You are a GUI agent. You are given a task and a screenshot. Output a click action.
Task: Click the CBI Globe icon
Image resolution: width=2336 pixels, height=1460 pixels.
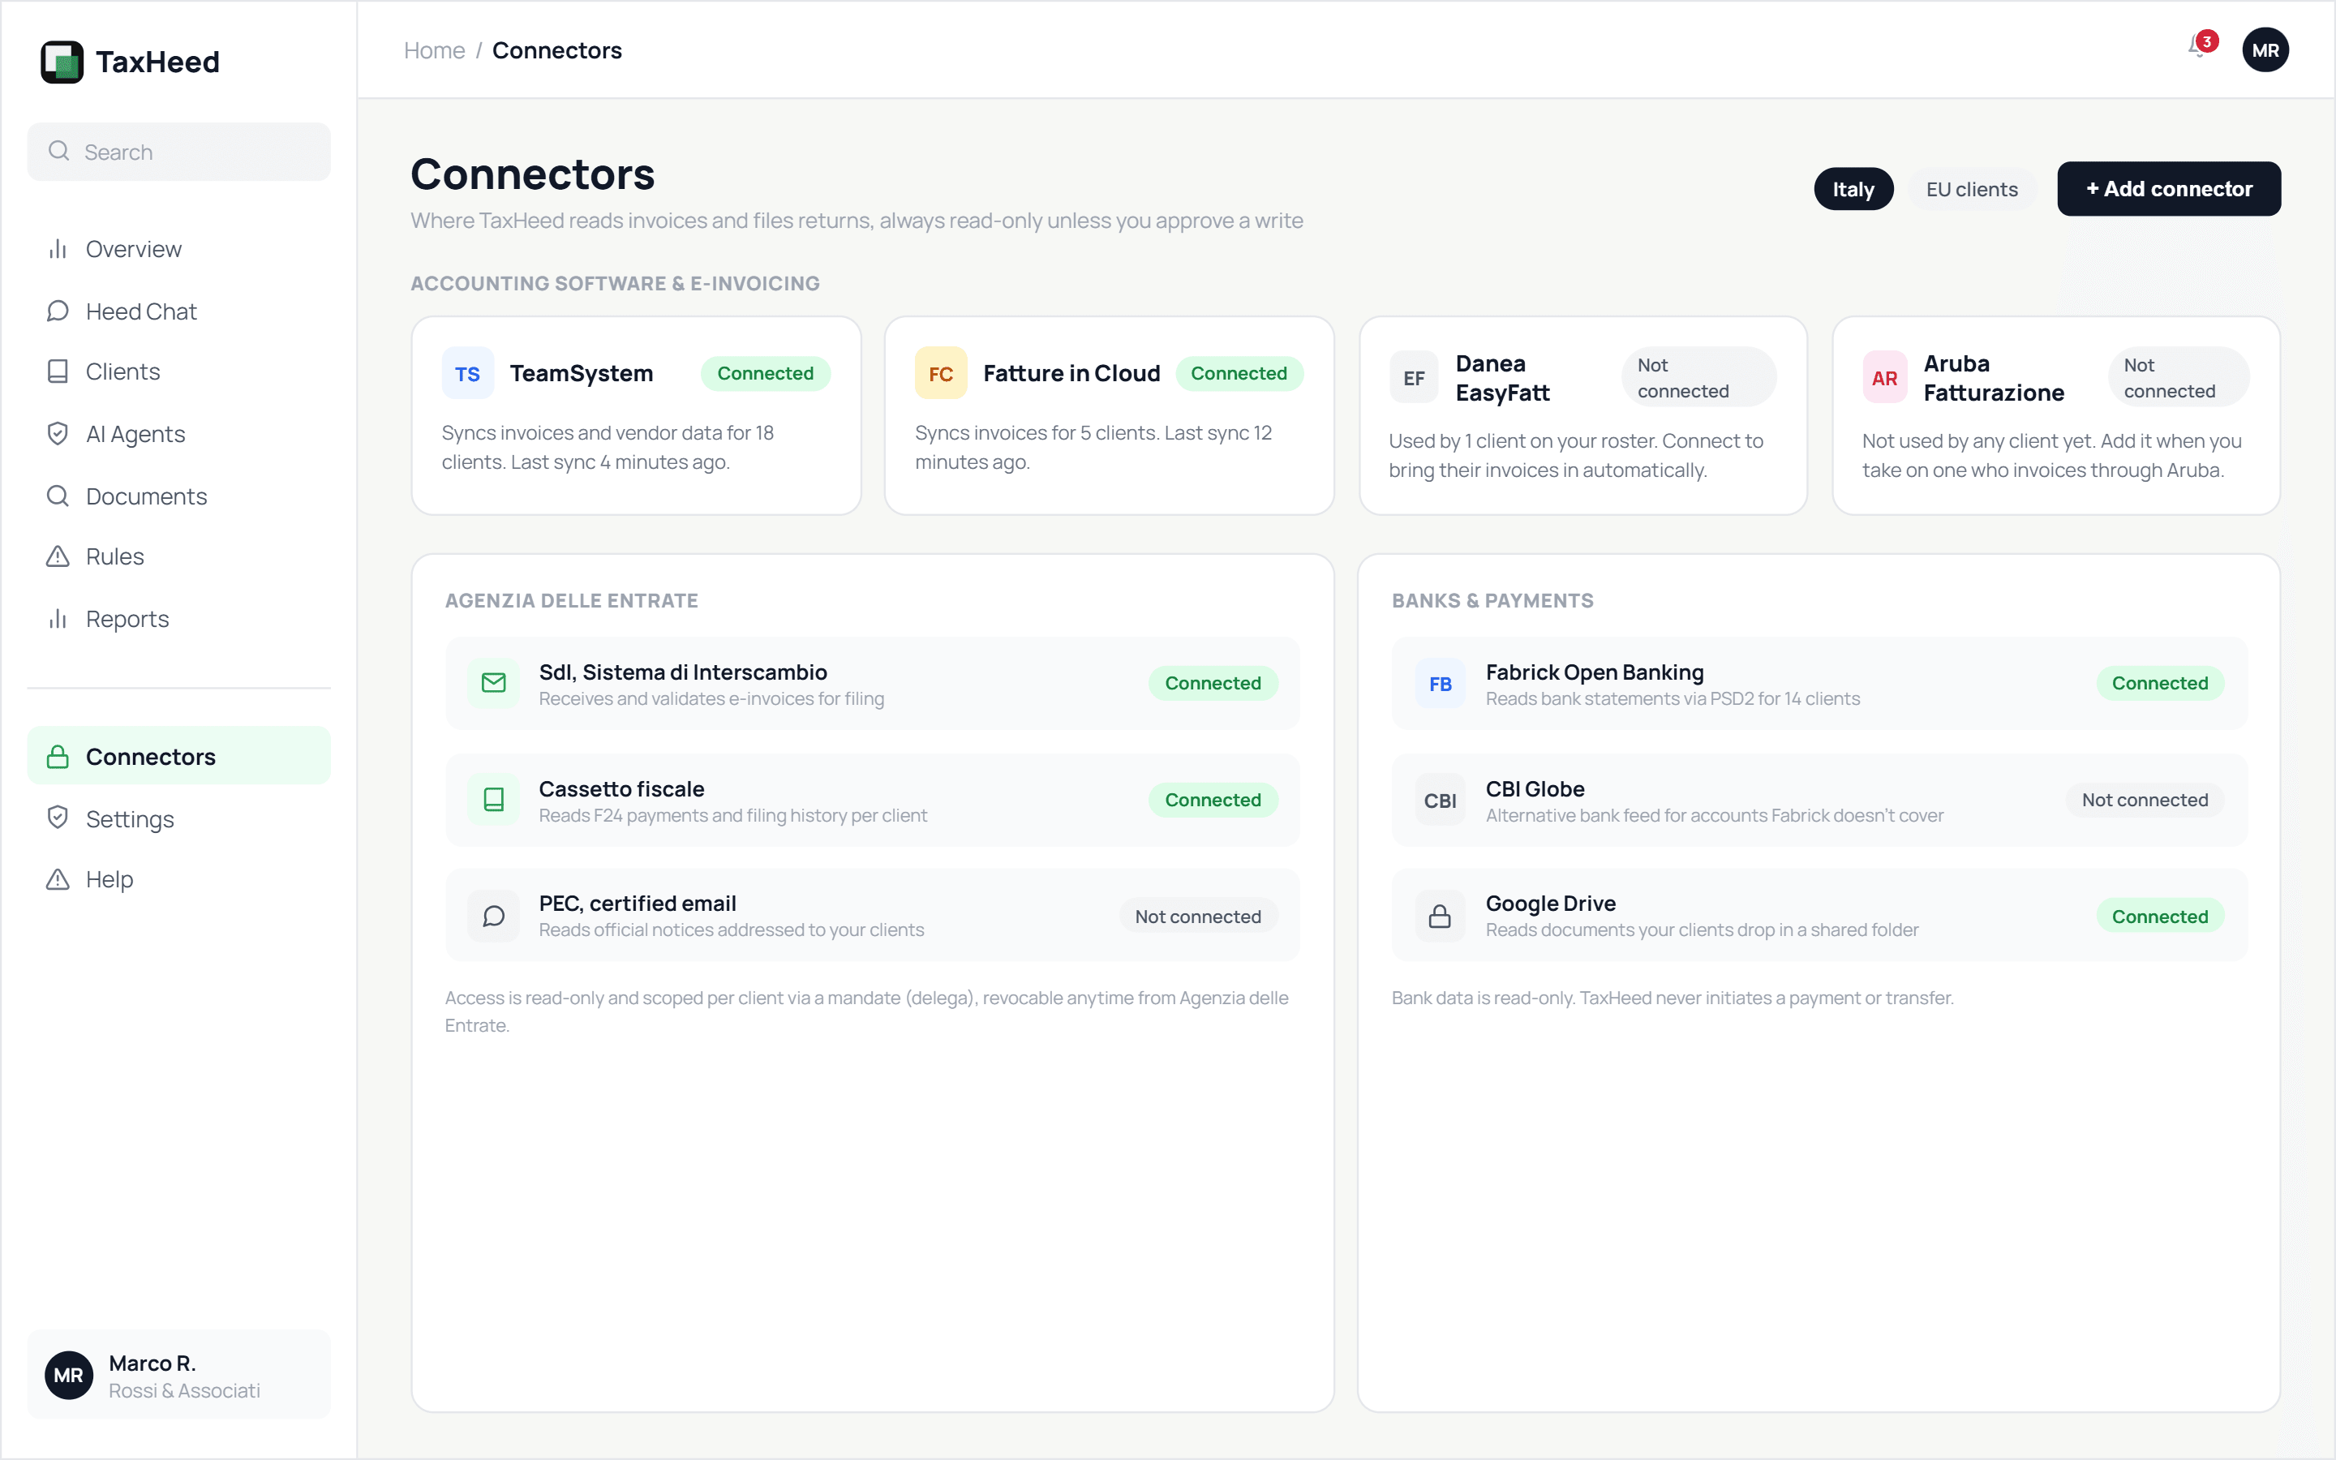point(1441,800)
